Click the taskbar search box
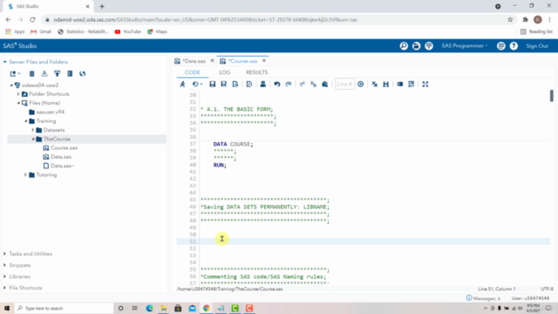The height and width of the screenshot is (314, 558). pos(64,308)
